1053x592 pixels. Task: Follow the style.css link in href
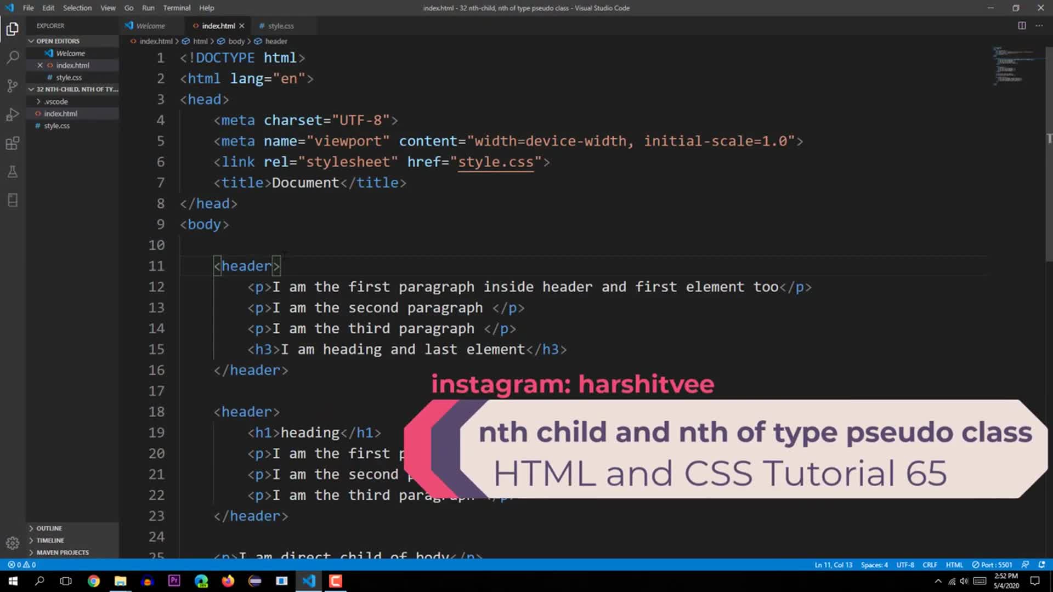[x=495, y=162]
